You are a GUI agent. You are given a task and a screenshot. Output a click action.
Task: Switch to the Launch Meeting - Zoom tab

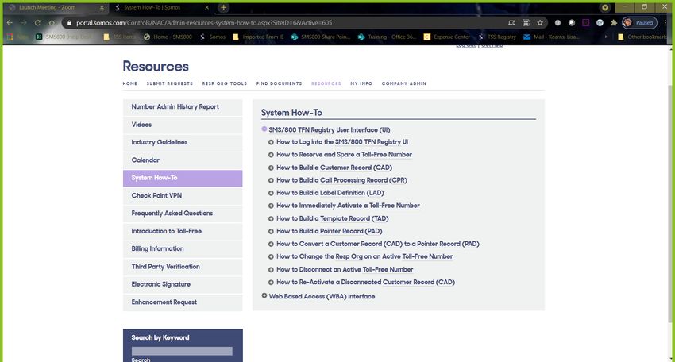[54, 7]
